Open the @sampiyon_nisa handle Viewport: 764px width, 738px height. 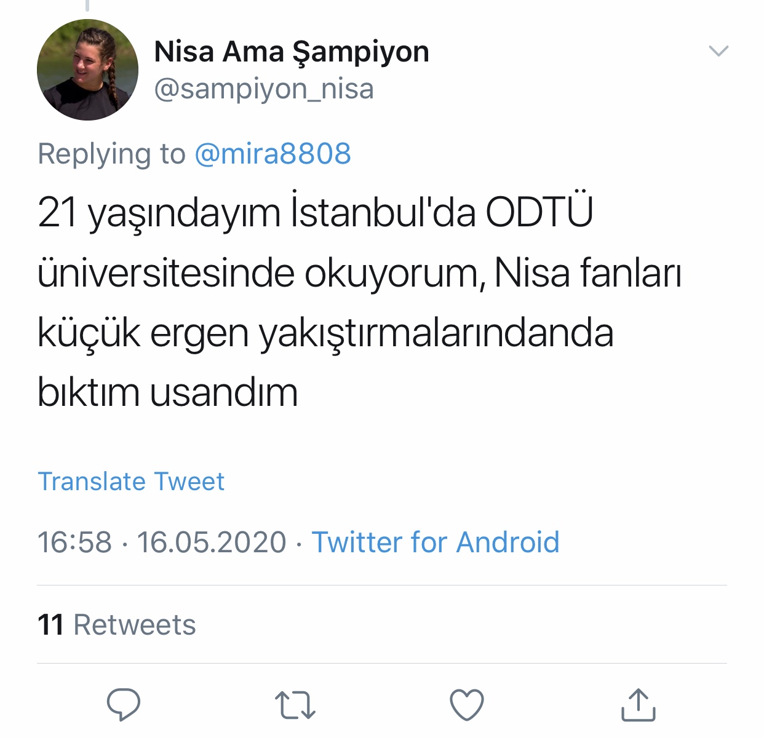tap(264, 89)
